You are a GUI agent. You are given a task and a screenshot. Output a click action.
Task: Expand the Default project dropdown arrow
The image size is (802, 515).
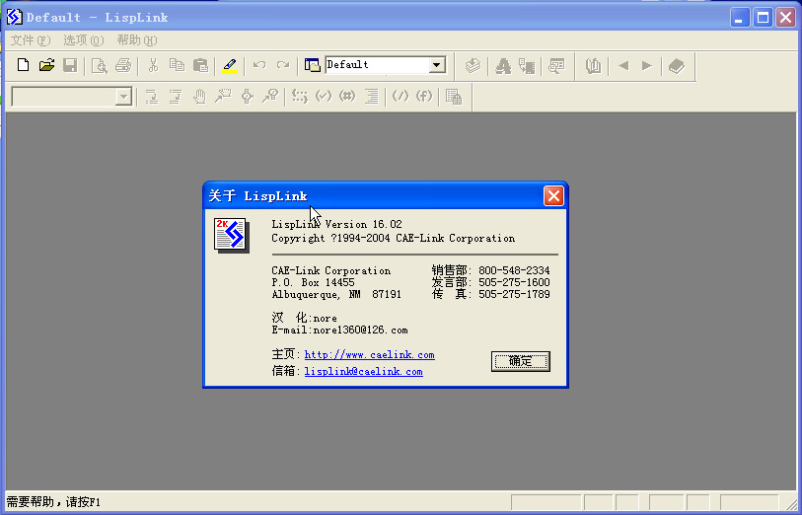(436, 65)
